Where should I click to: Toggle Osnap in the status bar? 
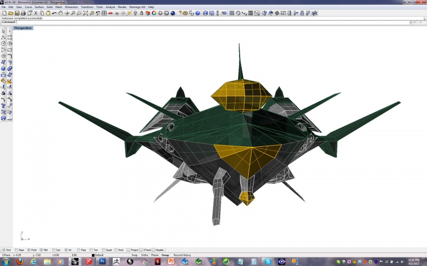pos(165,255)
